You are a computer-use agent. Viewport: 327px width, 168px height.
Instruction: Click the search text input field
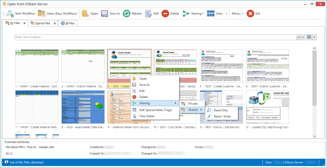155,37
